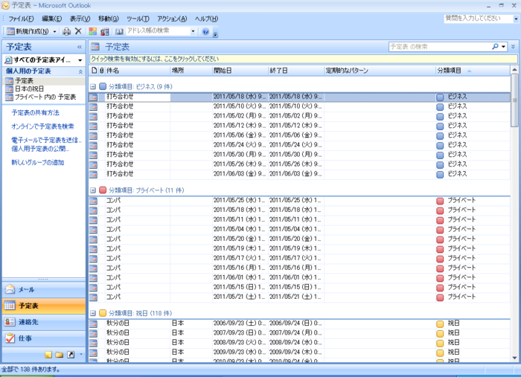
Task: Collapse the 祝日 category group
Action: pos(93,313)
